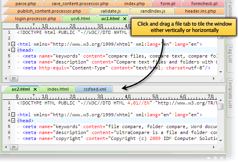Screen dimensions: 238x164
Task: Collapse the head node in upper pane
Action: [13, 50]
